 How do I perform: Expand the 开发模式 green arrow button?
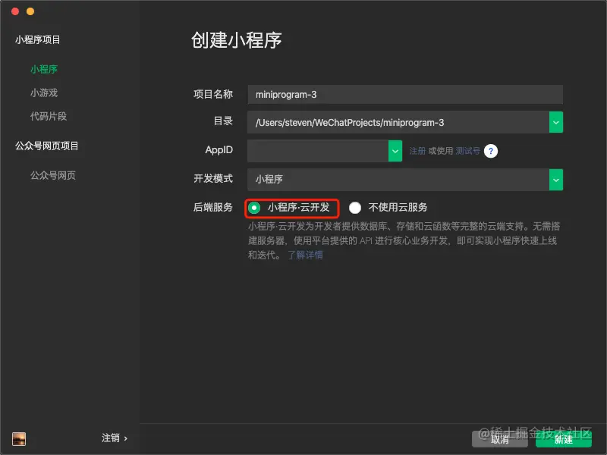556,180
